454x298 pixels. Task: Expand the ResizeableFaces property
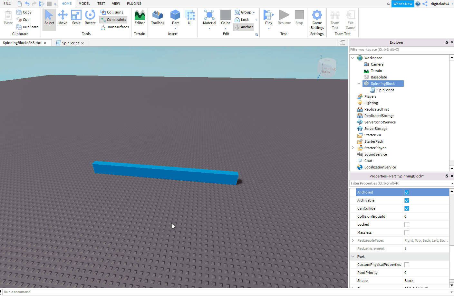coord(353,240)
